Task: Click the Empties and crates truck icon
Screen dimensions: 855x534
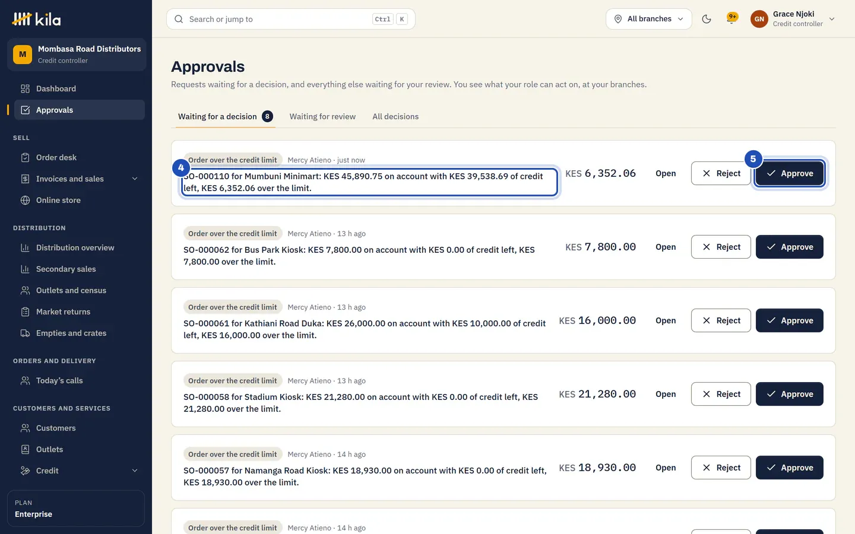Action: point(25,333)
